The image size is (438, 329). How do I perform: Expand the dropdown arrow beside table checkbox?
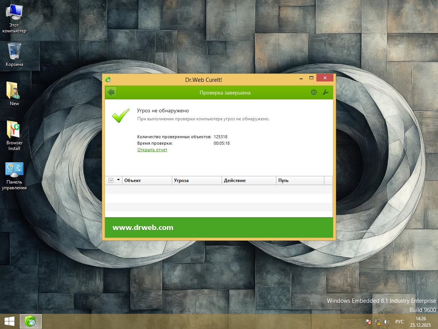(118, 180)
